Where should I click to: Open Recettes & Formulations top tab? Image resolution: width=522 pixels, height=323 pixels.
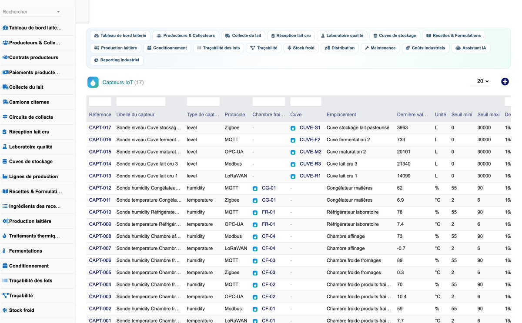tap(454, 36)
